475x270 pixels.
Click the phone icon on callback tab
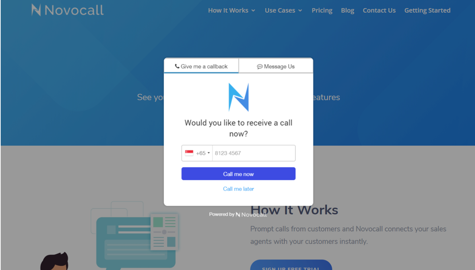(177, 66)
